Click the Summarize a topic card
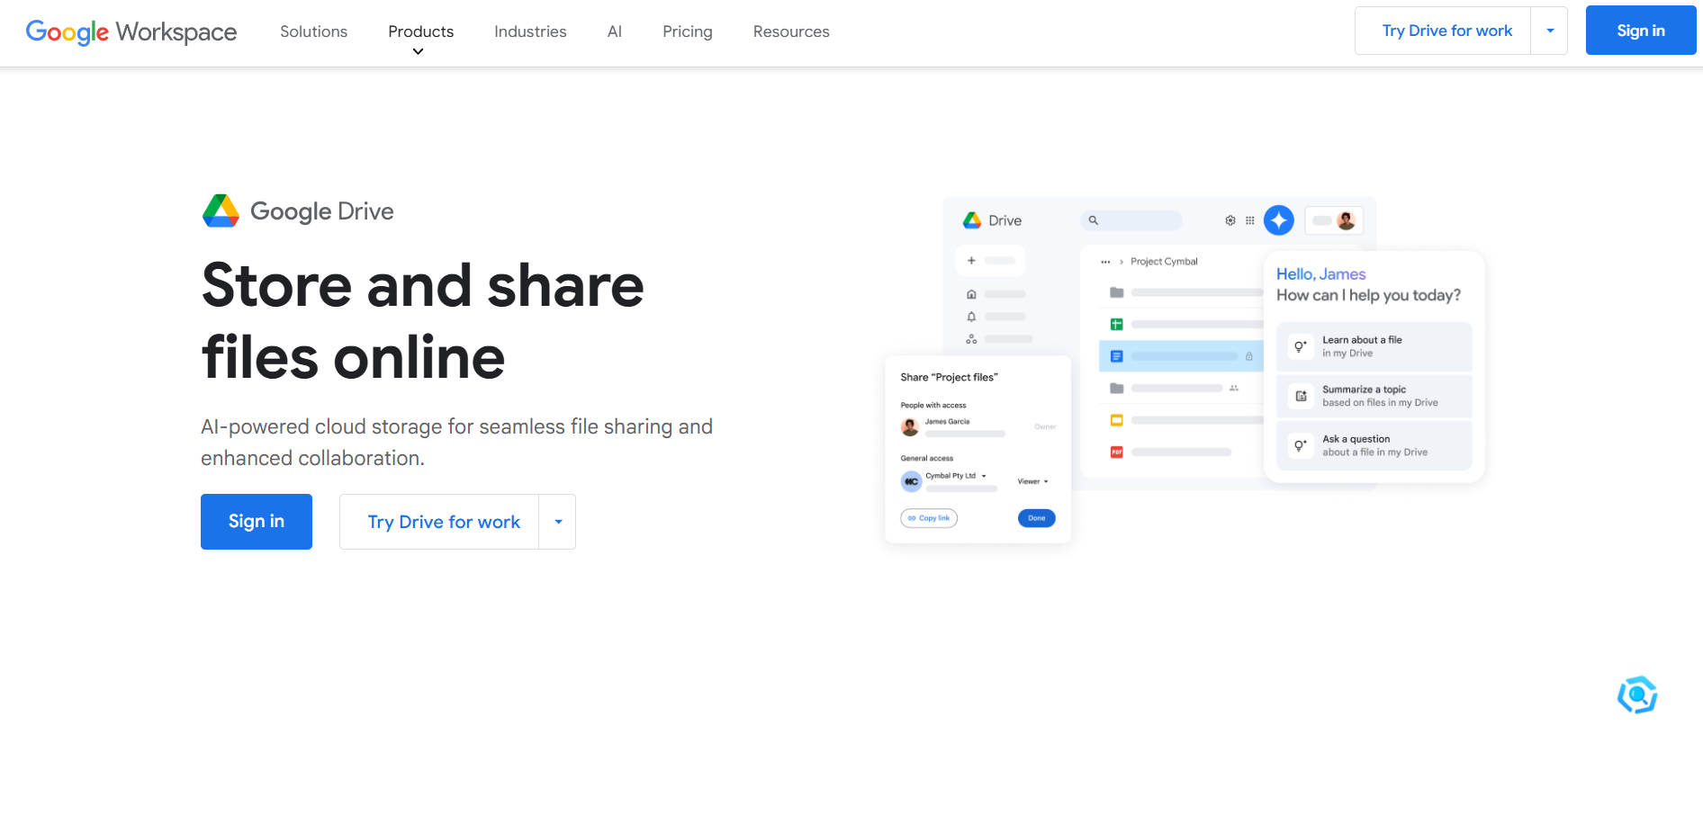Screen dimensions: 1703x815 click(1374, 396)
